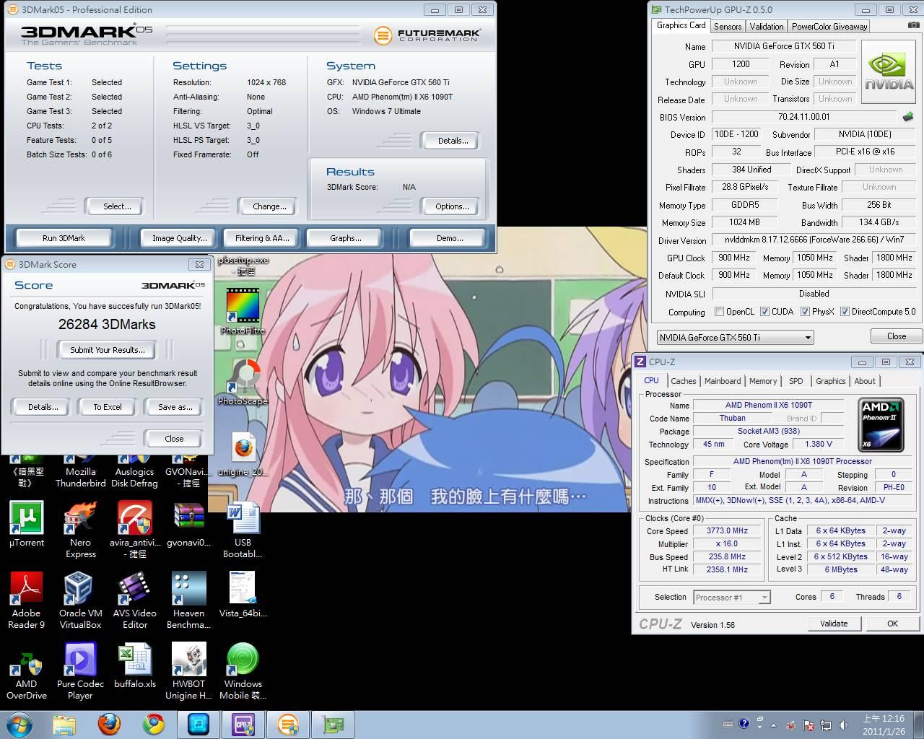Open Windows Start orb
The height and width of the screenshot is (739, 924).
click(19, 724)
